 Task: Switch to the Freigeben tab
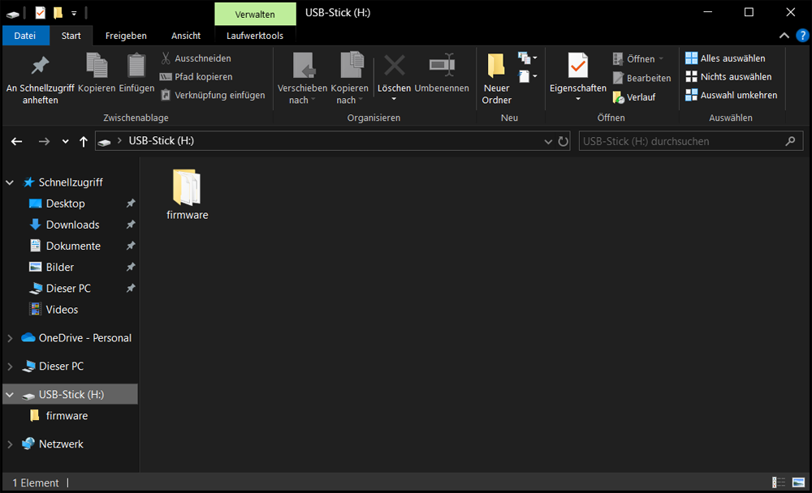pyautogui.click(x=126, y=36)
